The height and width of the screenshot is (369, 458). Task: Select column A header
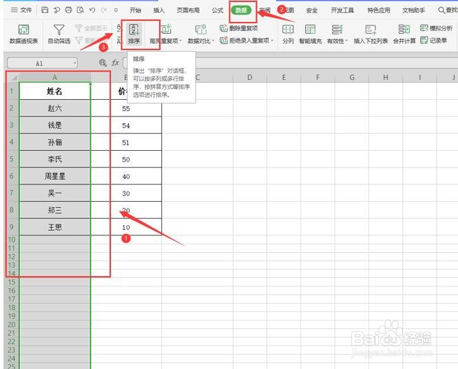55,77
